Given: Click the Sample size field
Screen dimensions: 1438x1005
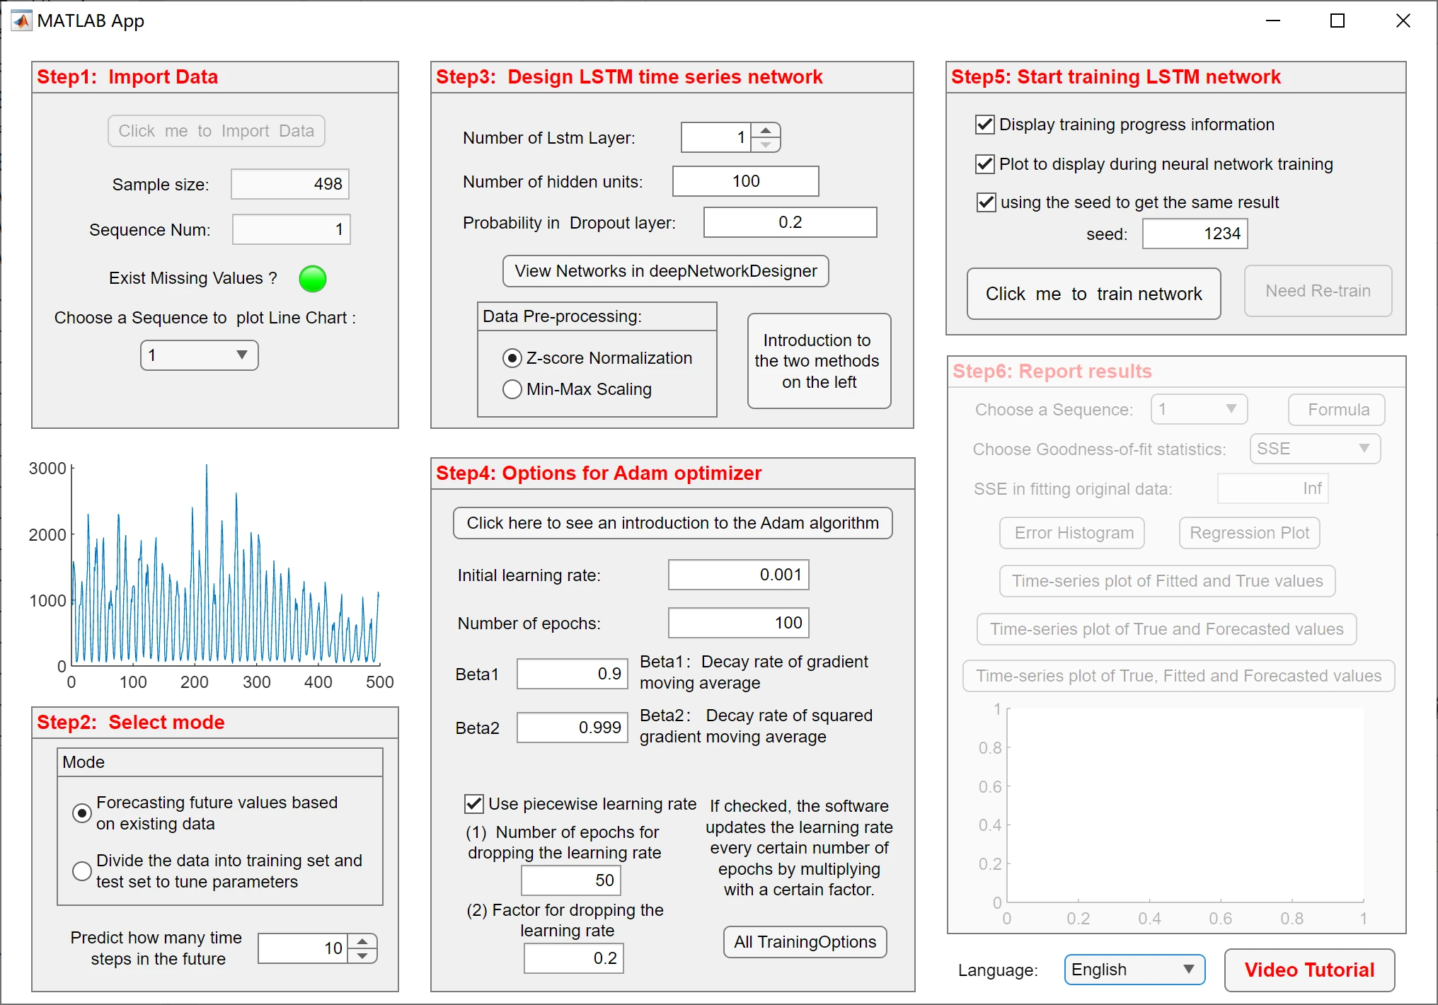Looking at the screenshot, I should 290,184.
